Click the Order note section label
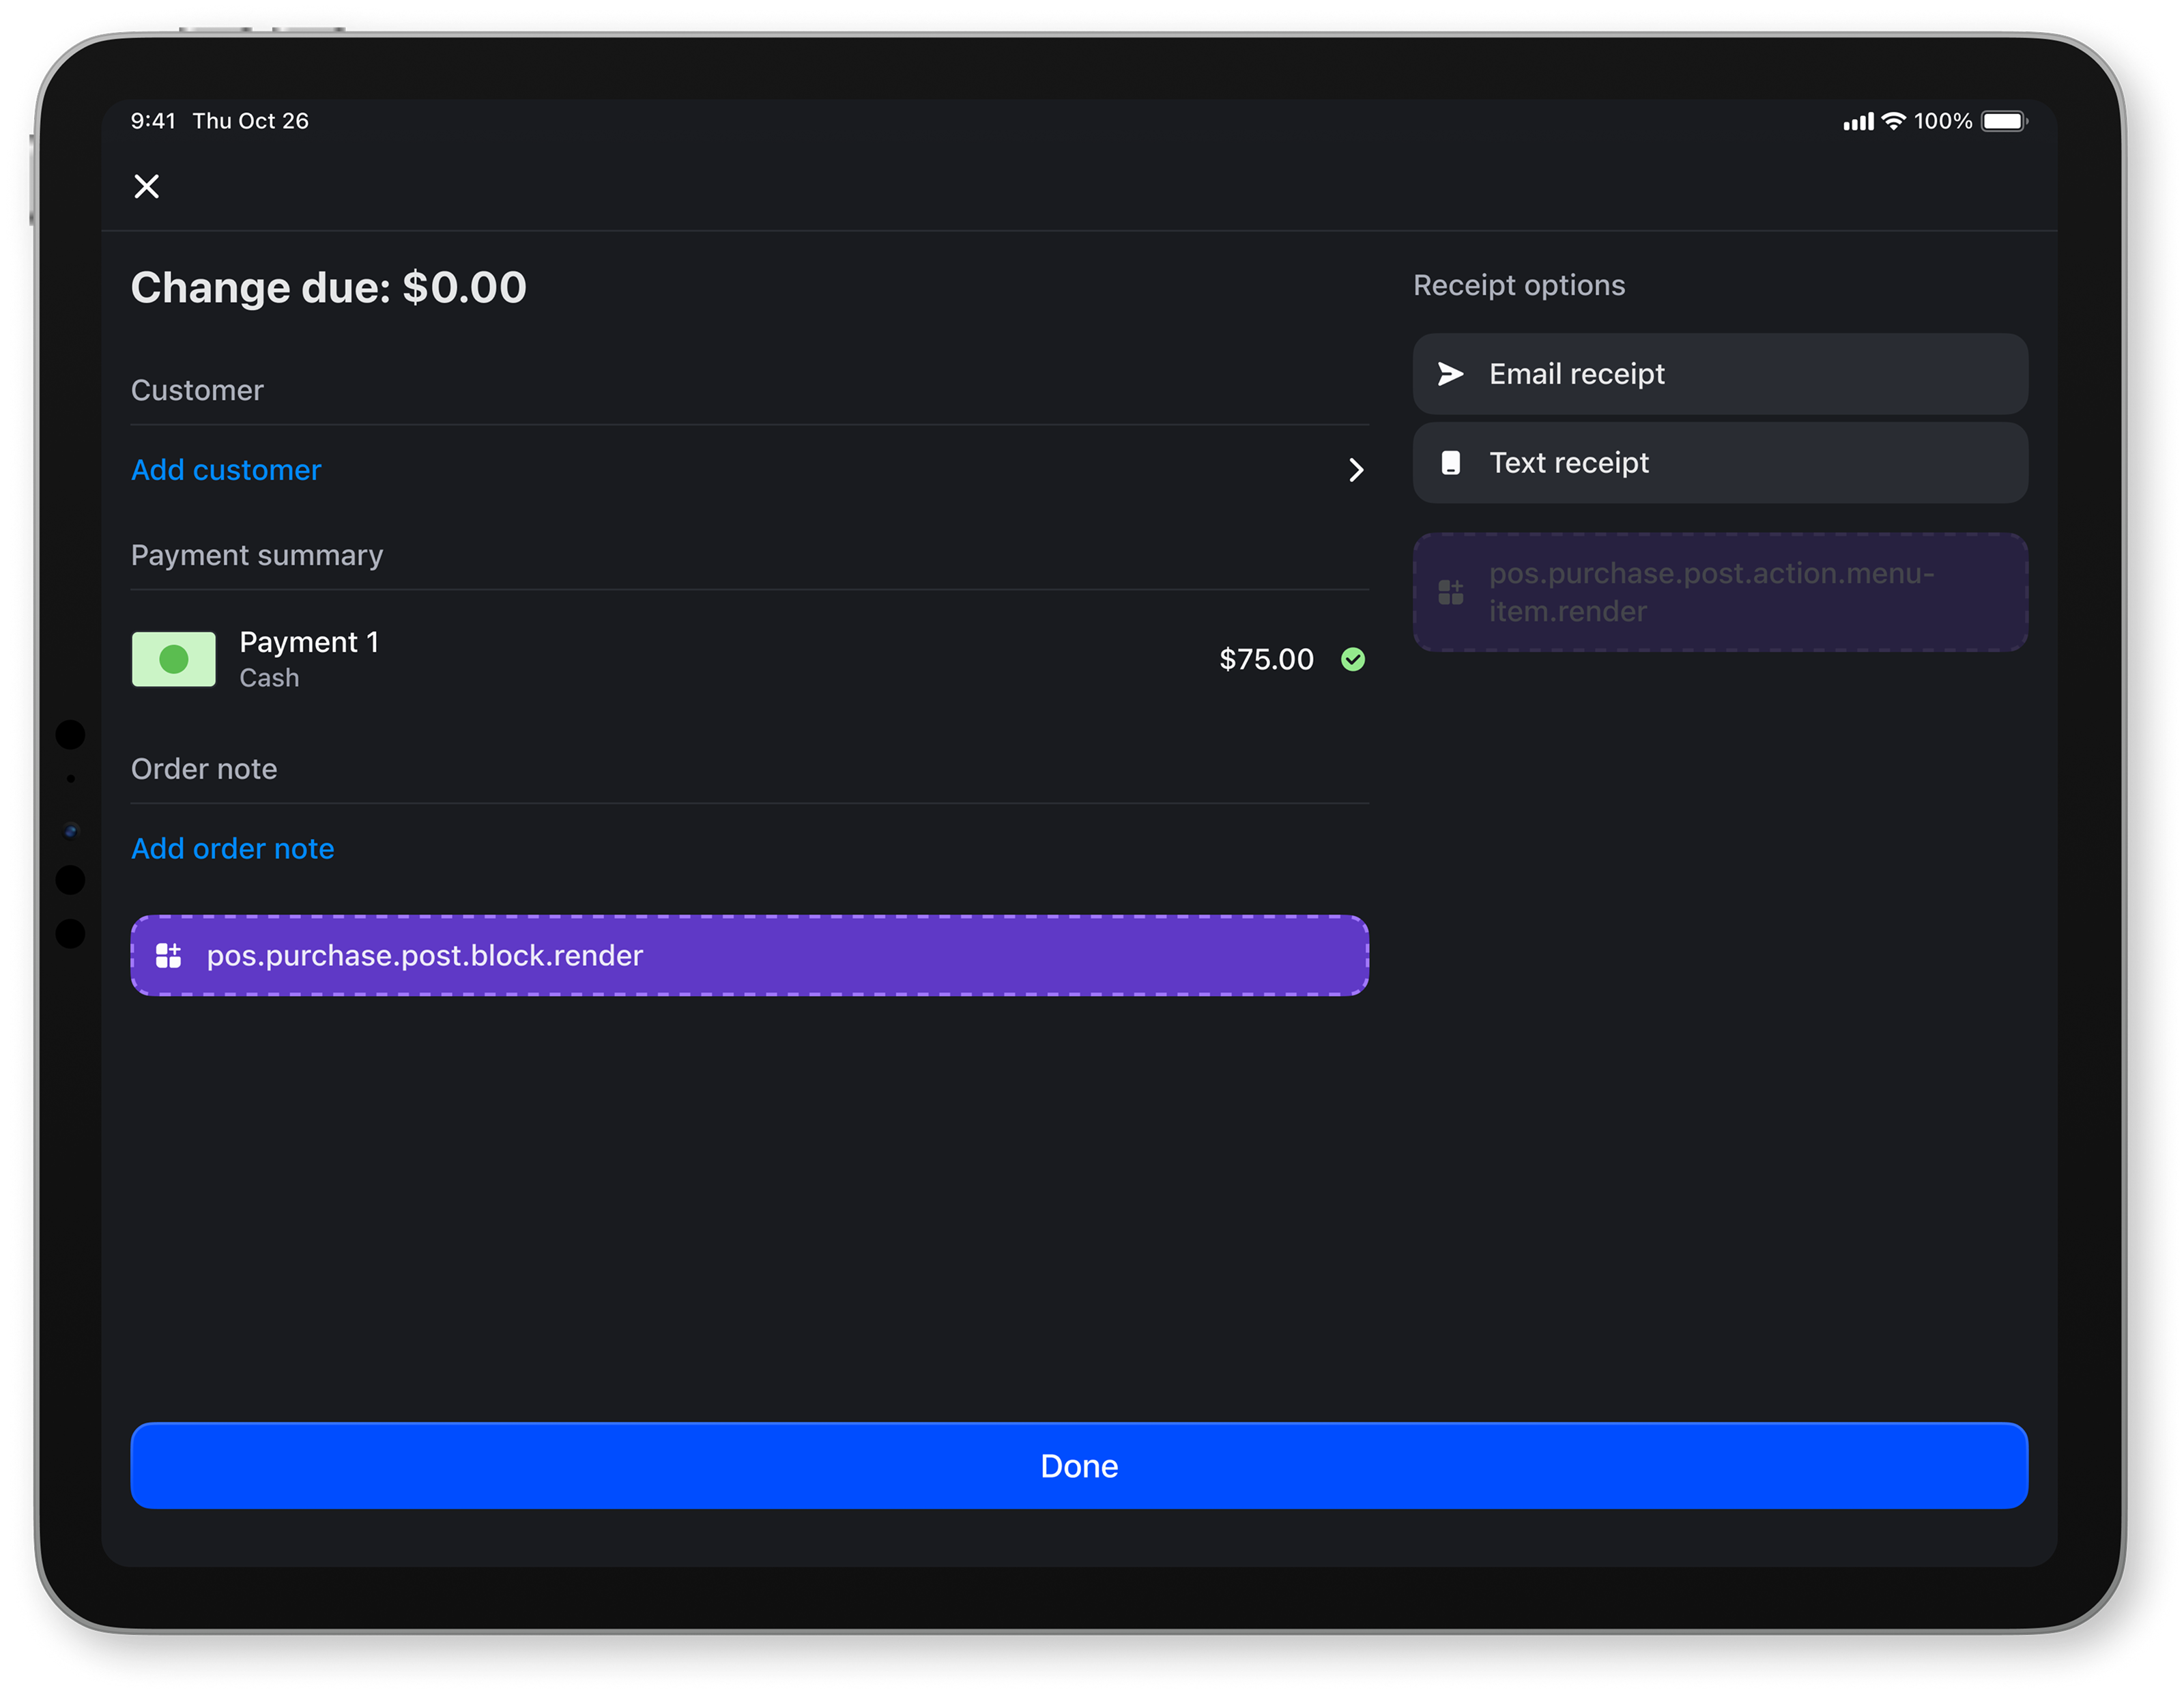 (x=204, y=769)
